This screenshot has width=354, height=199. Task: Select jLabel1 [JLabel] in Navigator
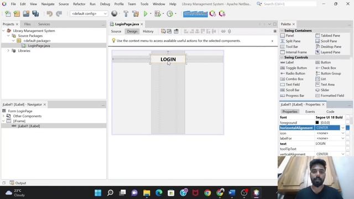pos(29,126)
